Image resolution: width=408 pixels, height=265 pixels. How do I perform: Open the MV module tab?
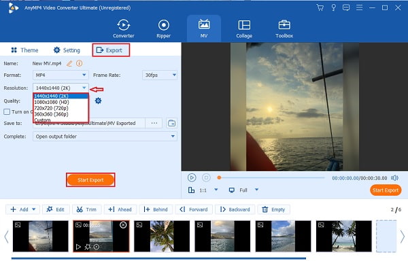(204, 29)
